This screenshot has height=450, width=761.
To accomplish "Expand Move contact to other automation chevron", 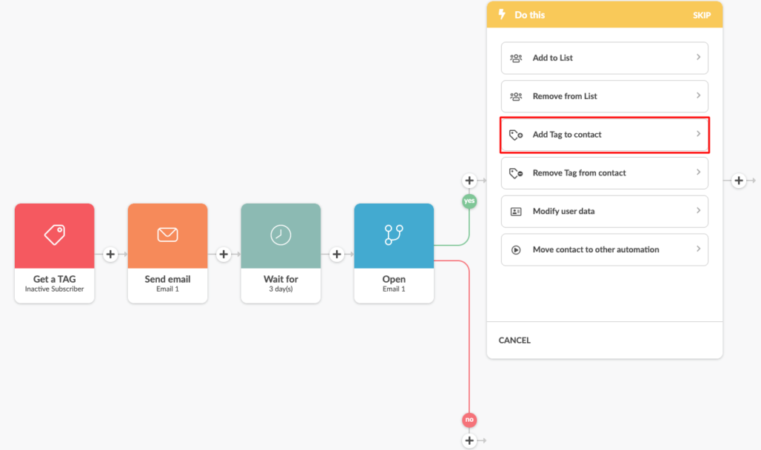I will point(699,249).
